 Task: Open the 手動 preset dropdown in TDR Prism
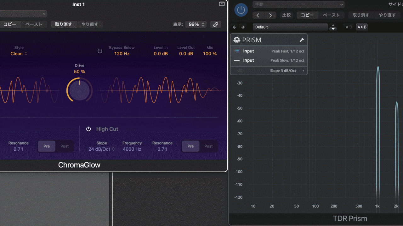pyautogui.click(x=298, y=5)
